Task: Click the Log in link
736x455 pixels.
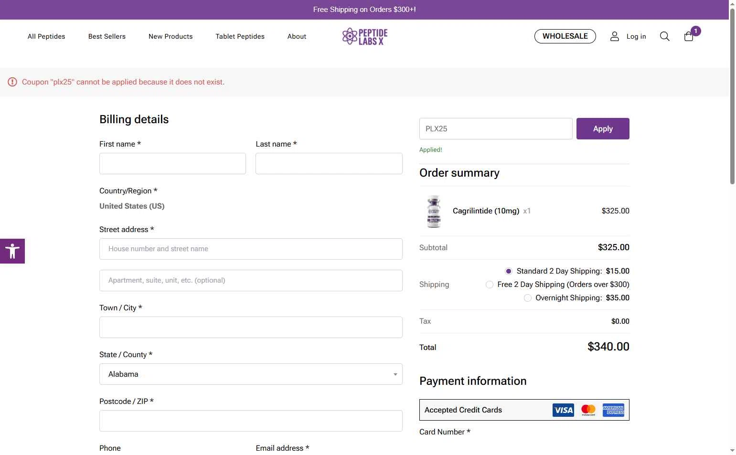Action: (636, 36)
